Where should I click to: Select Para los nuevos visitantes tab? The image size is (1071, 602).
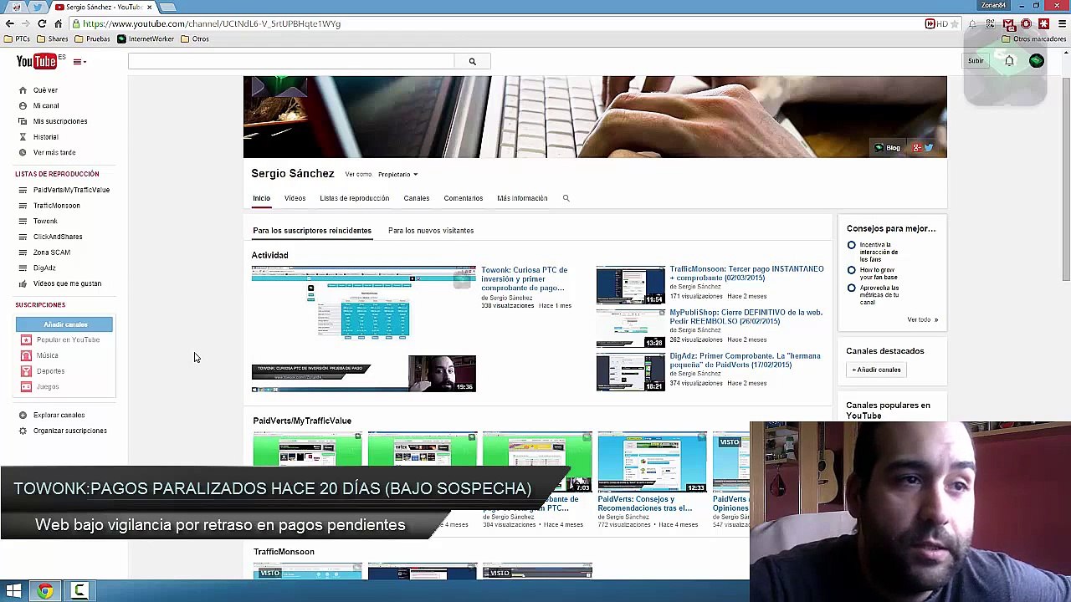pyautogui.click(x=431, y=231)
